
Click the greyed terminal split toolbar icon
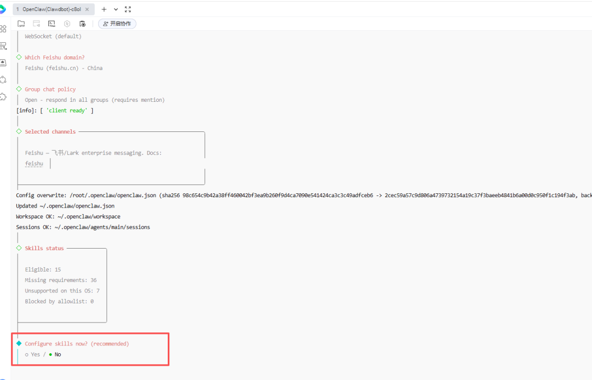tap(37, 24)
